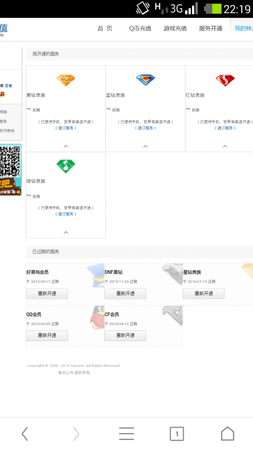Click the Copyright Tencent footer line
The width and height of the screenshot is (253, 451).
[74, 366]
